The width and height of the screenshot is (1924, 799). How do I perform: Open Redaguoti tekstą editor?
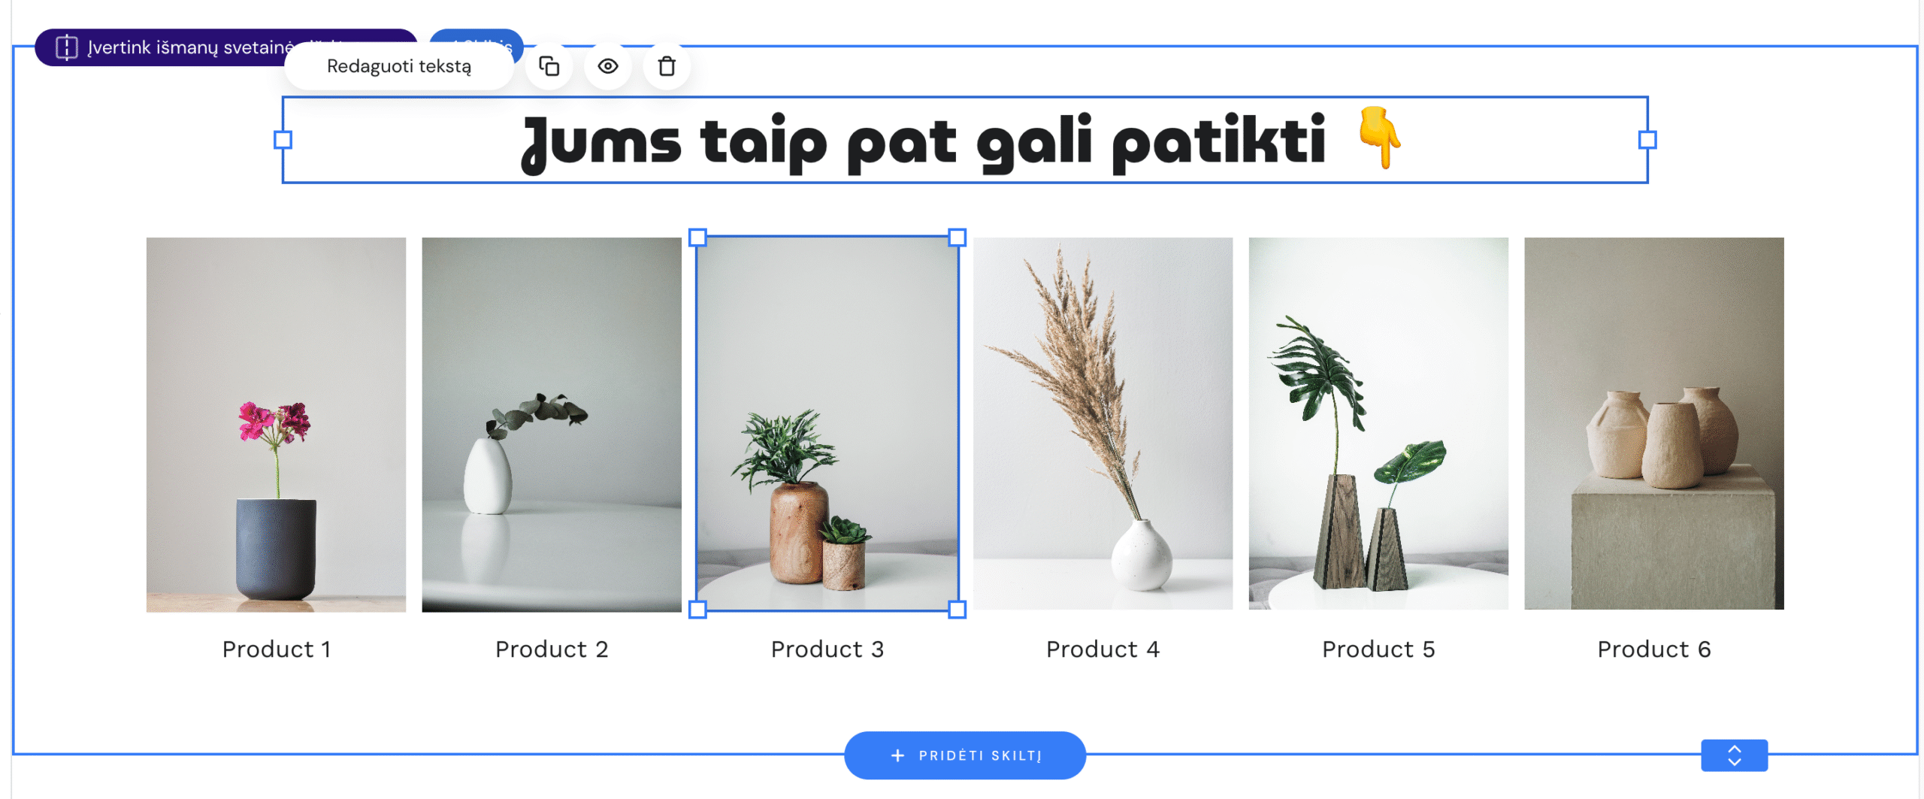[x=399, y=66]
